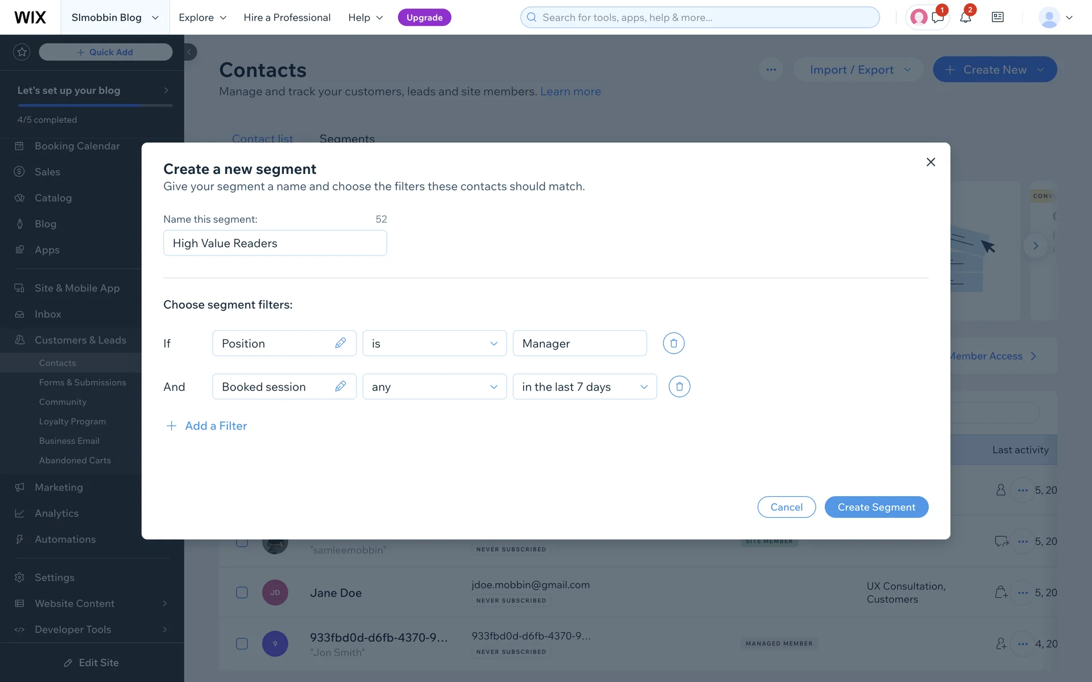Viewport: 1092px width, 682px height.
Task: Open the news feed icon in header
Action: [x=998, y=17]
